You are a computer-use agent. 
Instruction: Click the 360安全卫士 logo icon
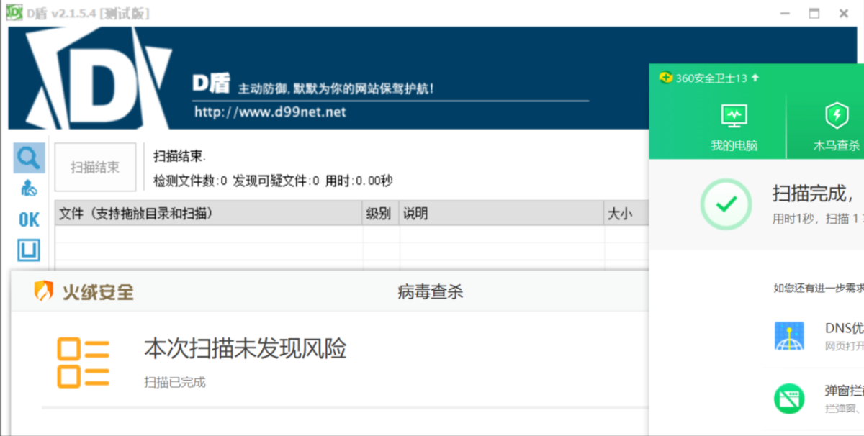point(666,78)
